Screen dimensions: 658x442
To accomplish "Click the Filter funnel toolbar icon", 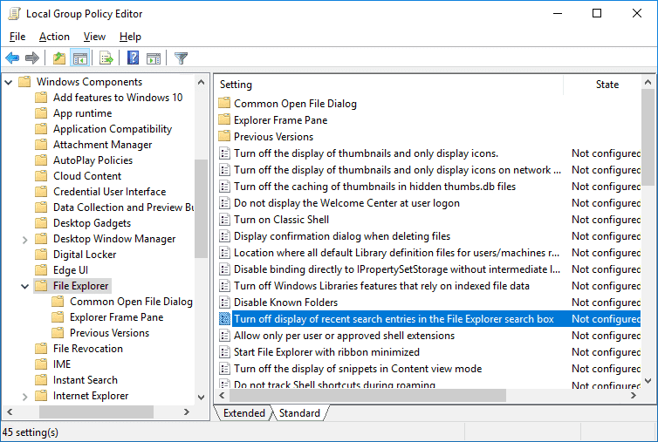I will [181, 58].
